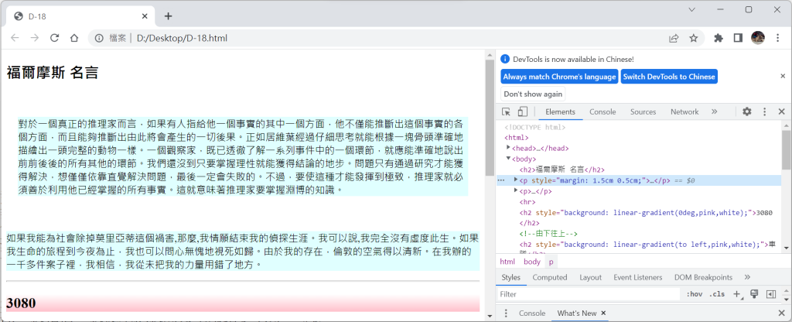
Task: Open the Chrome three-dot menu
Action: (x=778, y=38)
